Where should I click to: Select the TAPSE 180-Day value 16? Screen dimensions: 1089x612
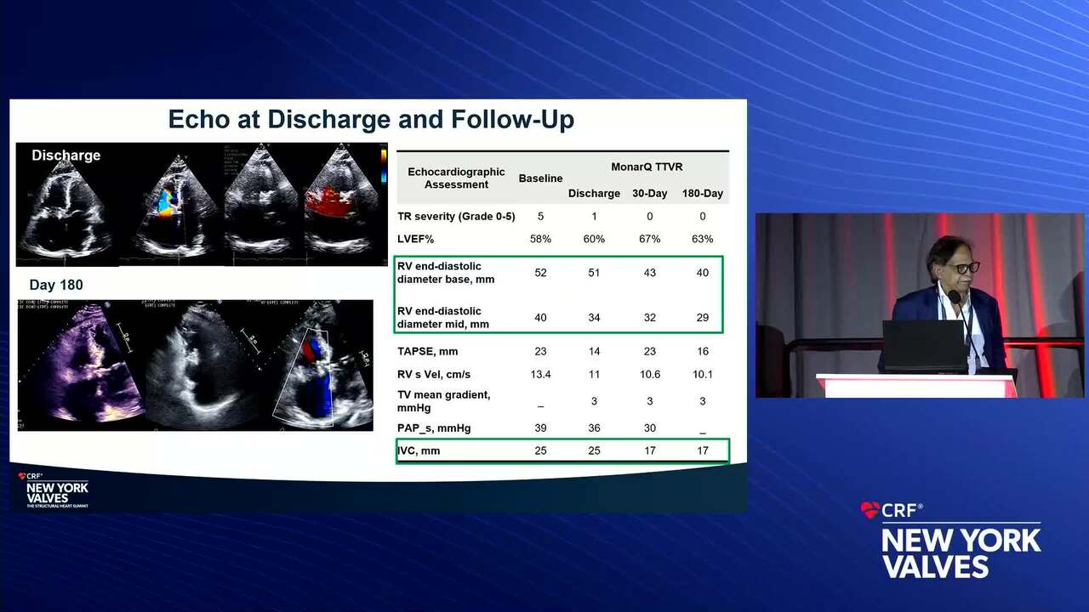coord(703,351)
